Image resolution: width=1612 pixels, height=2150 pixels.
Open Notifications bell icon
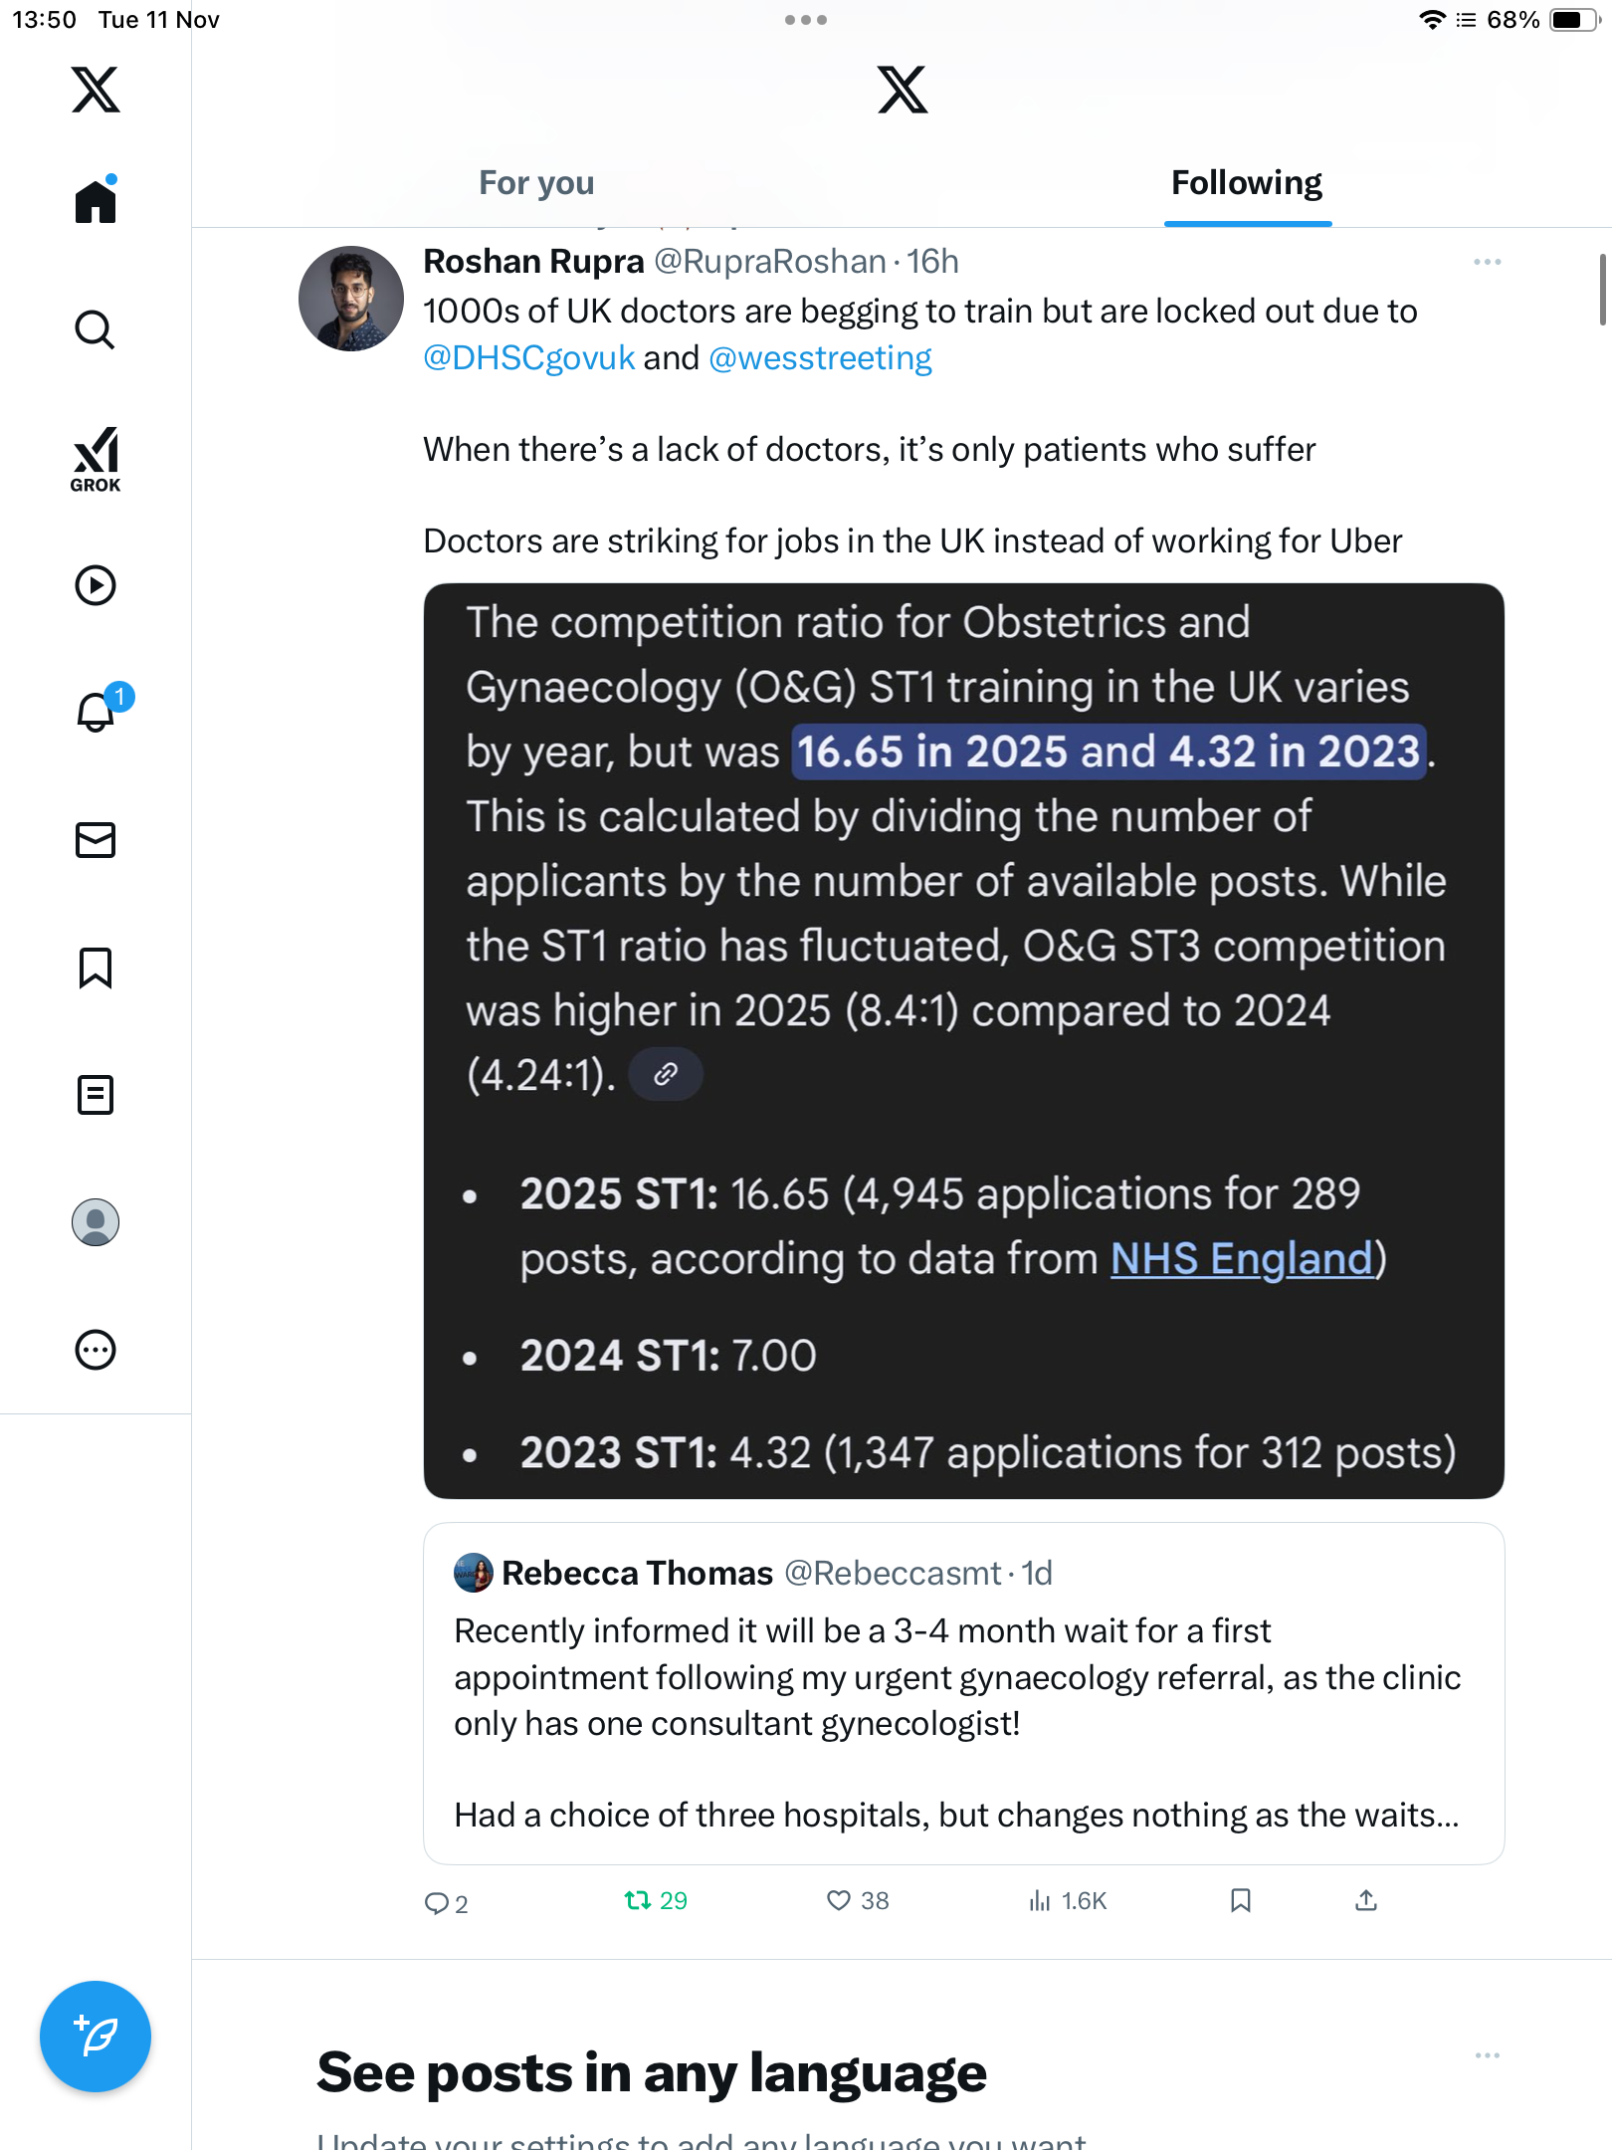[x=98, y=712]
